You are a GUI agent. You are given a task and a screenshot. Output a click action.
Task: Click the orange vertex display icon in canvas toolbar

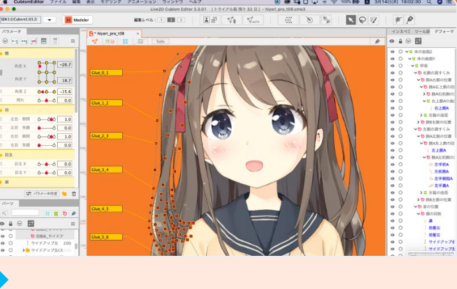point(95,41)
